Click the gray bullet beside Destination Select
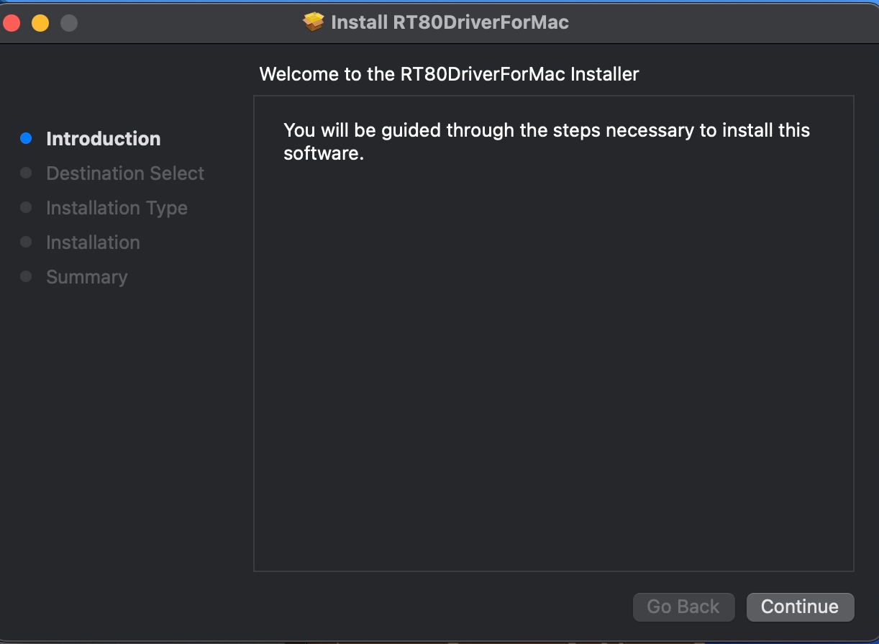Image resolution: width=879 pixels, height=644 pixels. [26, 173]
